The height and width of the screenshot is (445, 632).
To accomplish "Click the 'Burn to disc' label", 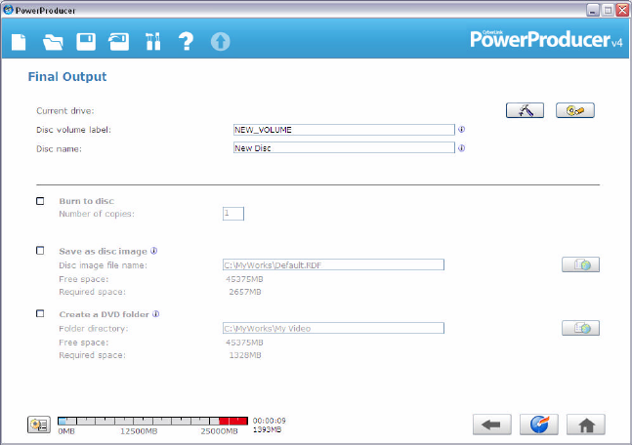I will coord(86,201).
